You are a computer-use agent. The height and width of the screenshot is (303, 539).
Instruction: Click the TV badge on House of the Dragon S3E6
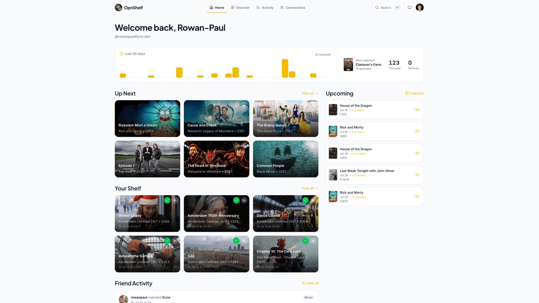pyautogui.click(x=417, y=153)
